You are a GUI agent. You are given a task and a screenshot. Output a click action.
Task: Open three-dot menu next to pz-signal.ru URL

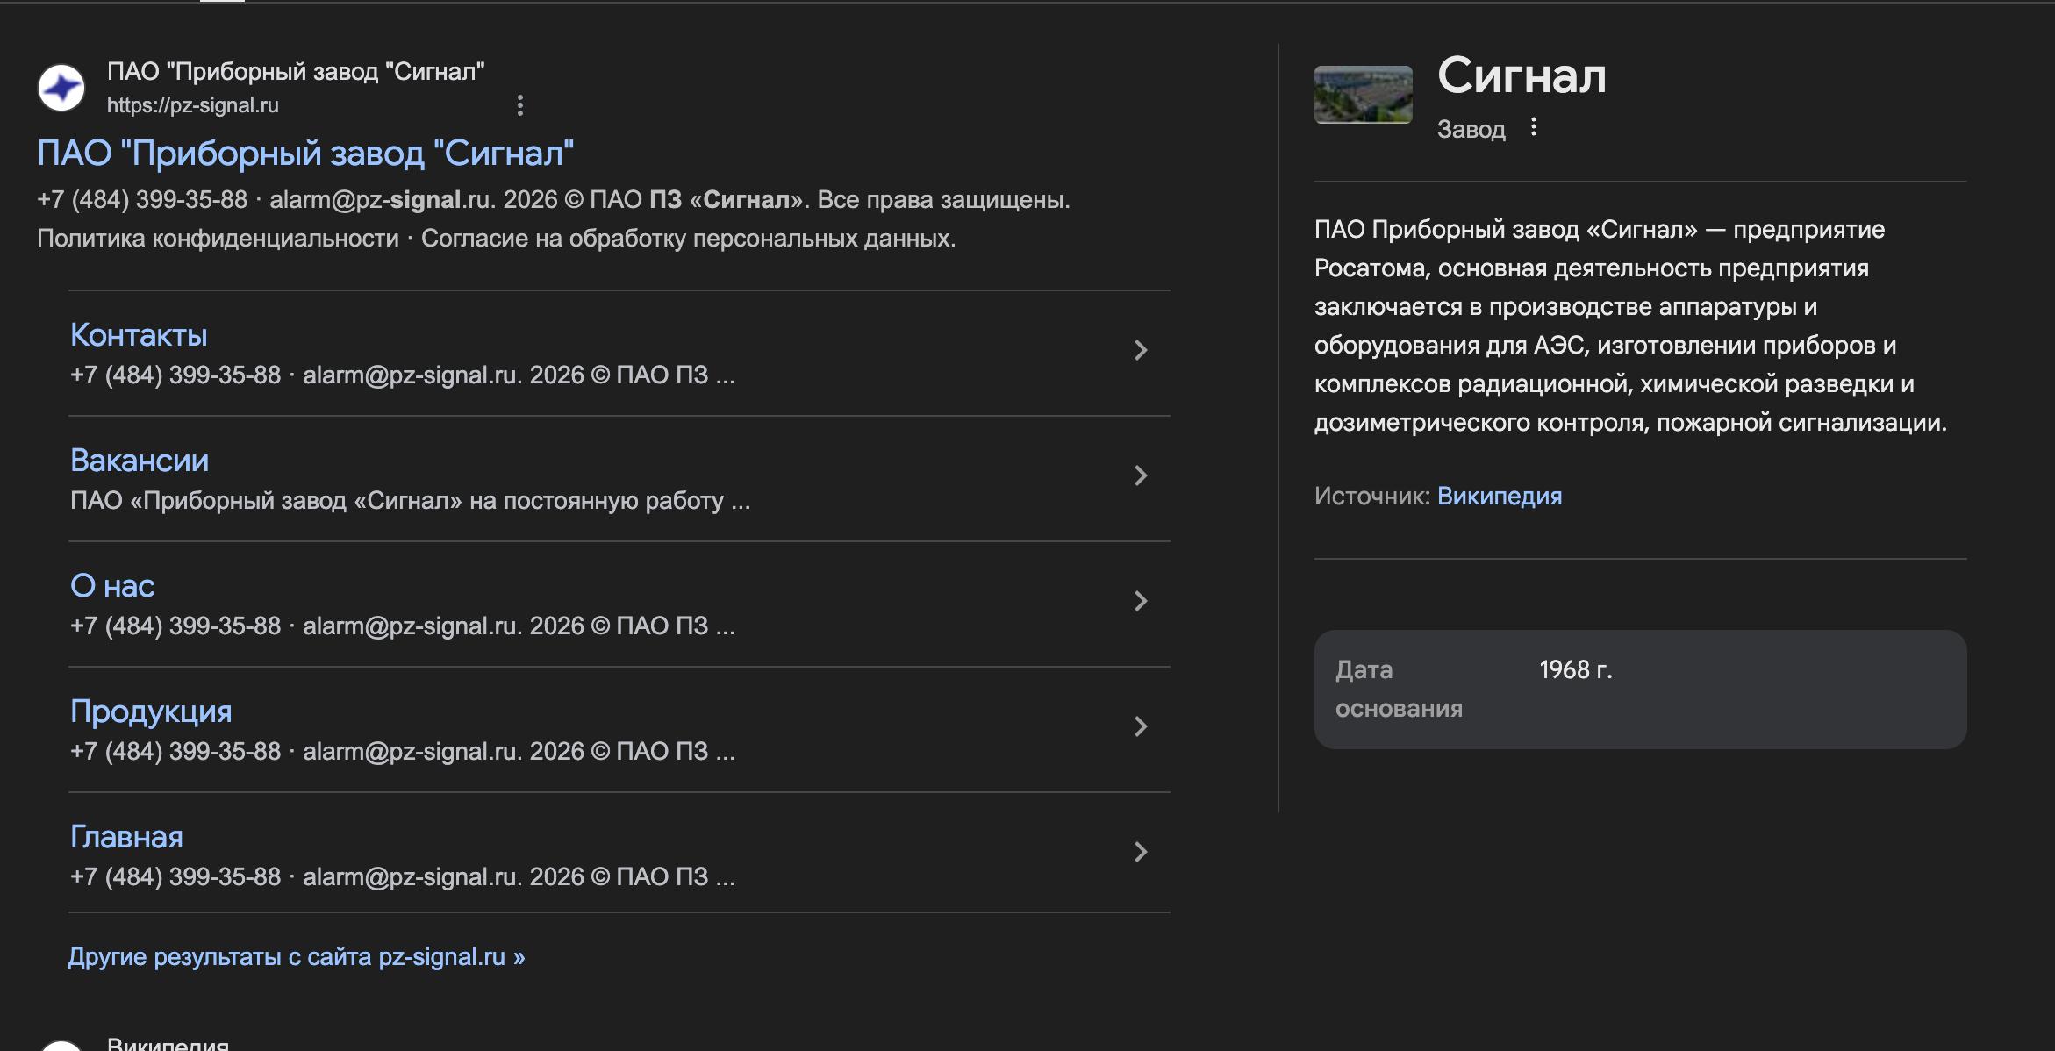(x=520, y=105)
